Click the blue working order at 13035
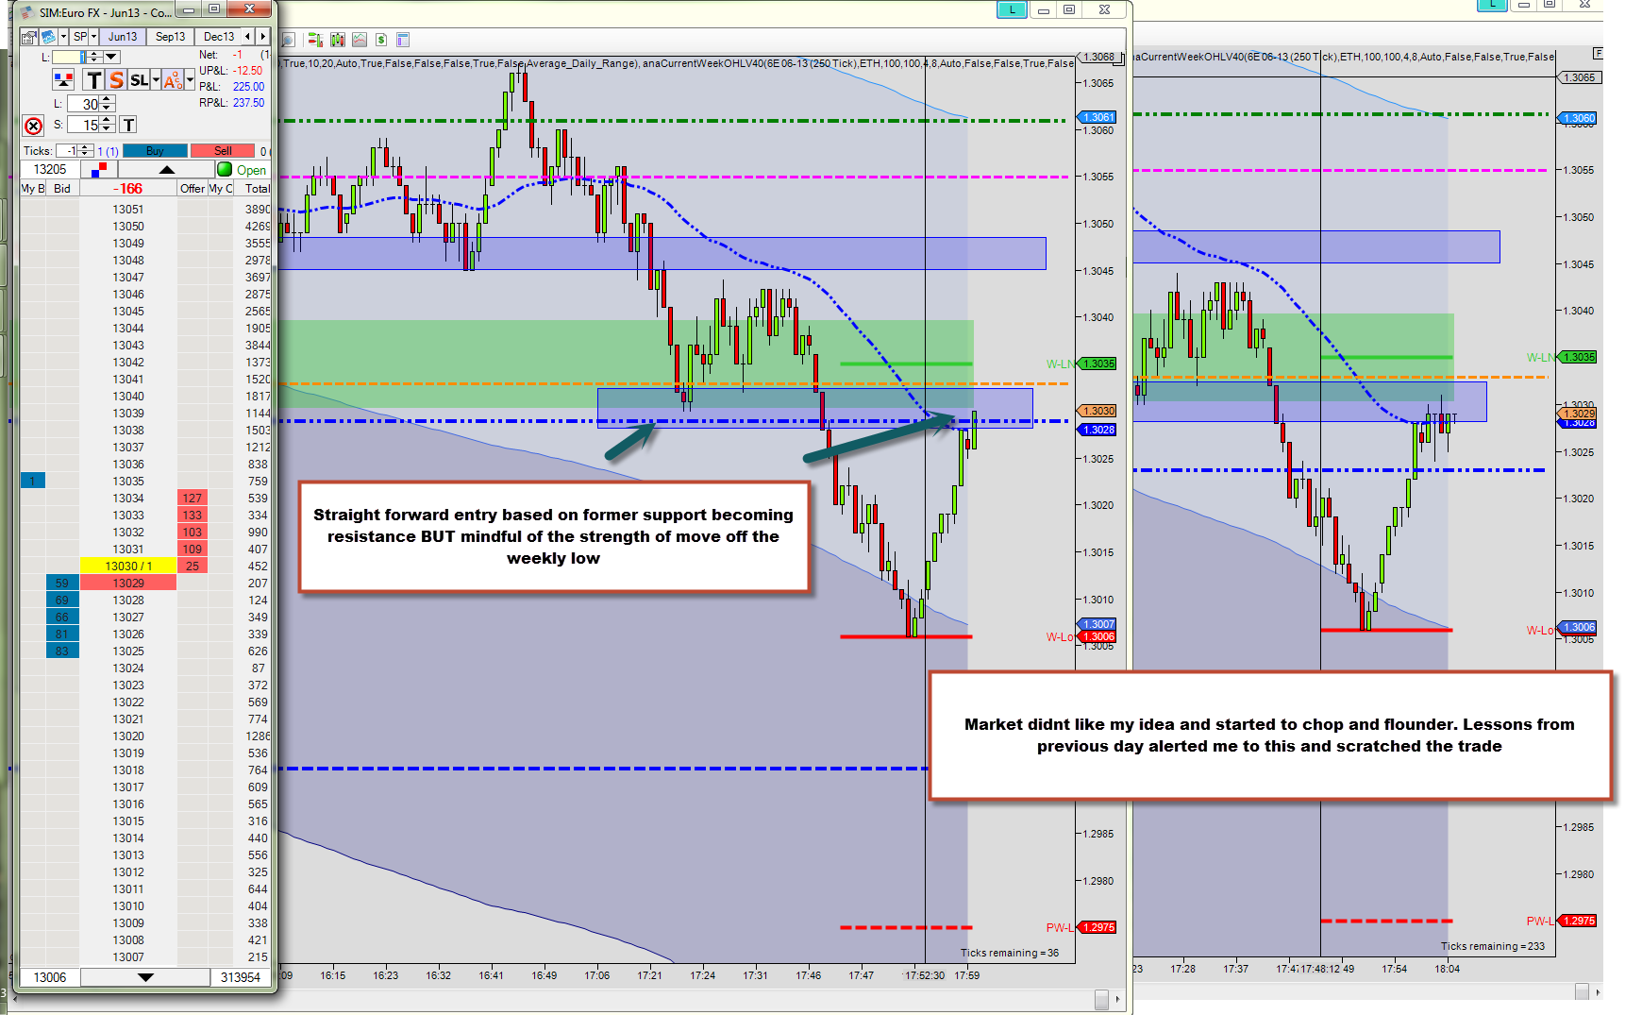 pos(33,482)
